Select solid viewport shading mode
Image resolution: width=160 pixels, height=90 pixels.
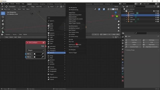click(113, 9)
